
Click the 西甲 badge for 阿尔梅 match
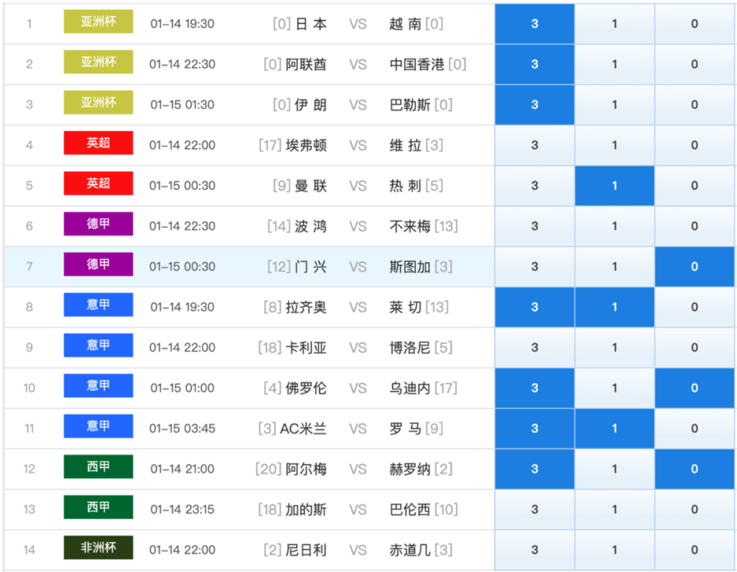[x=98, y=466]
